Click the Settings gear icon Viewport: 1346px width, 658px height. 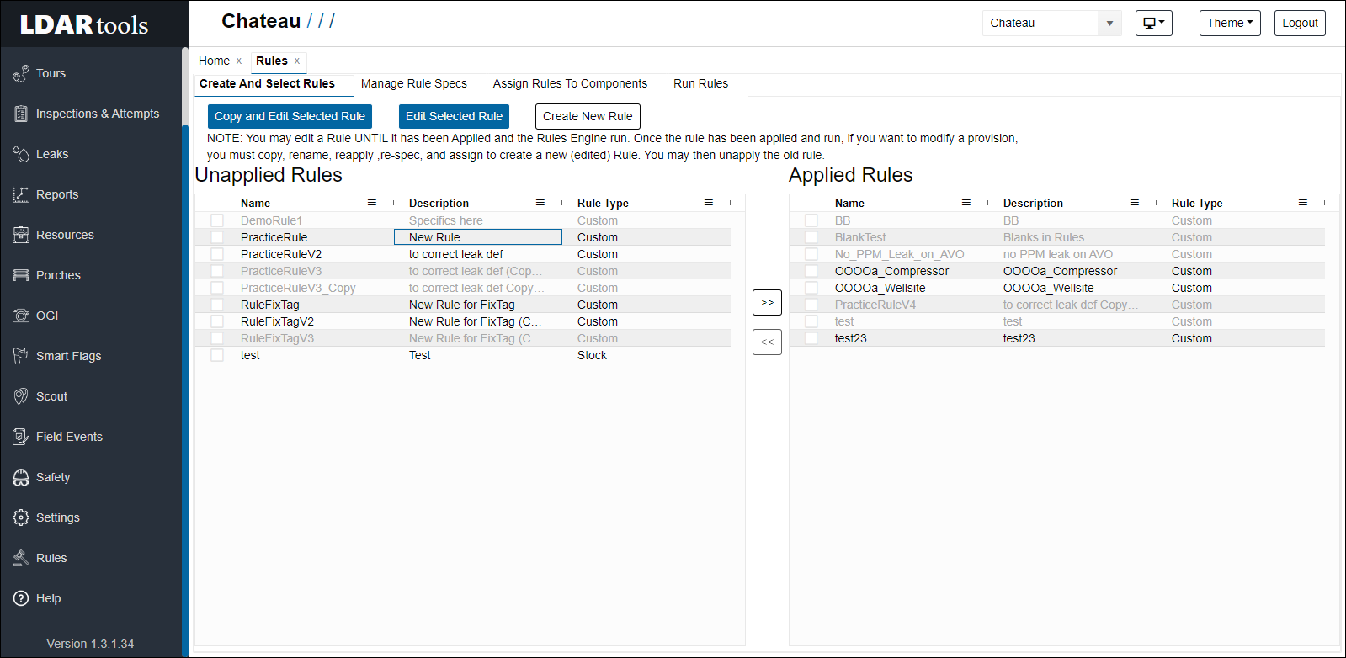[x=21, y=517]
